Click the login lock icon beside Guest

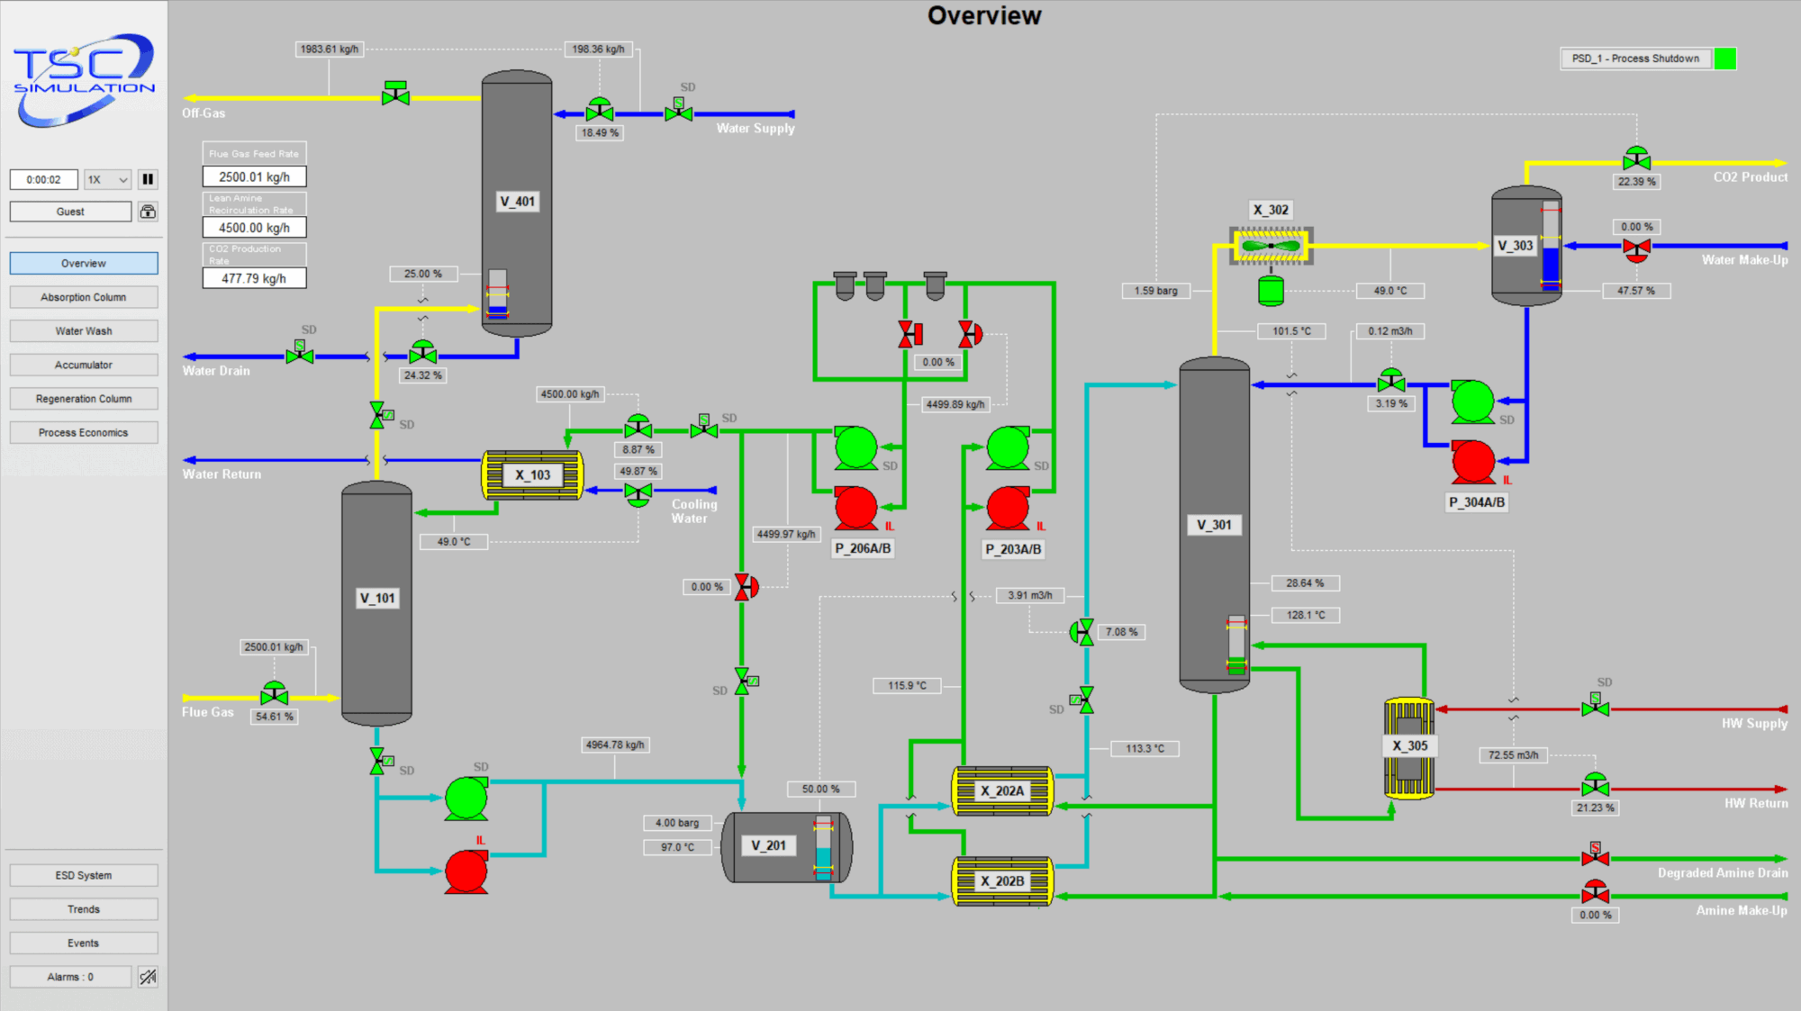point(149,212)
